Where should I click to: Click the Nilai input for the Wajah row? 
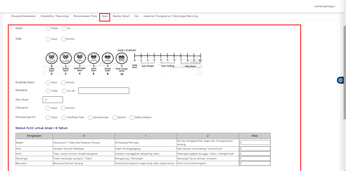click(x=254, y=142)
